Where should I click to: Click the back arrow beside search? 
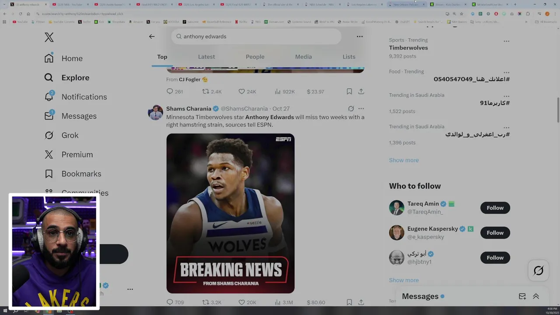click(x=152, y=36)
